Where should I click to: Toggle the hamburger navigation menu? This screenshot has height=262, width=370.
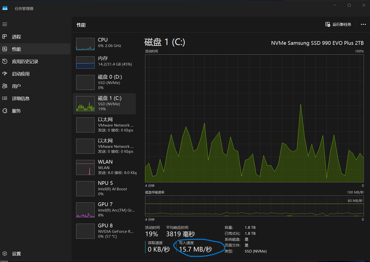coord(5,24)
